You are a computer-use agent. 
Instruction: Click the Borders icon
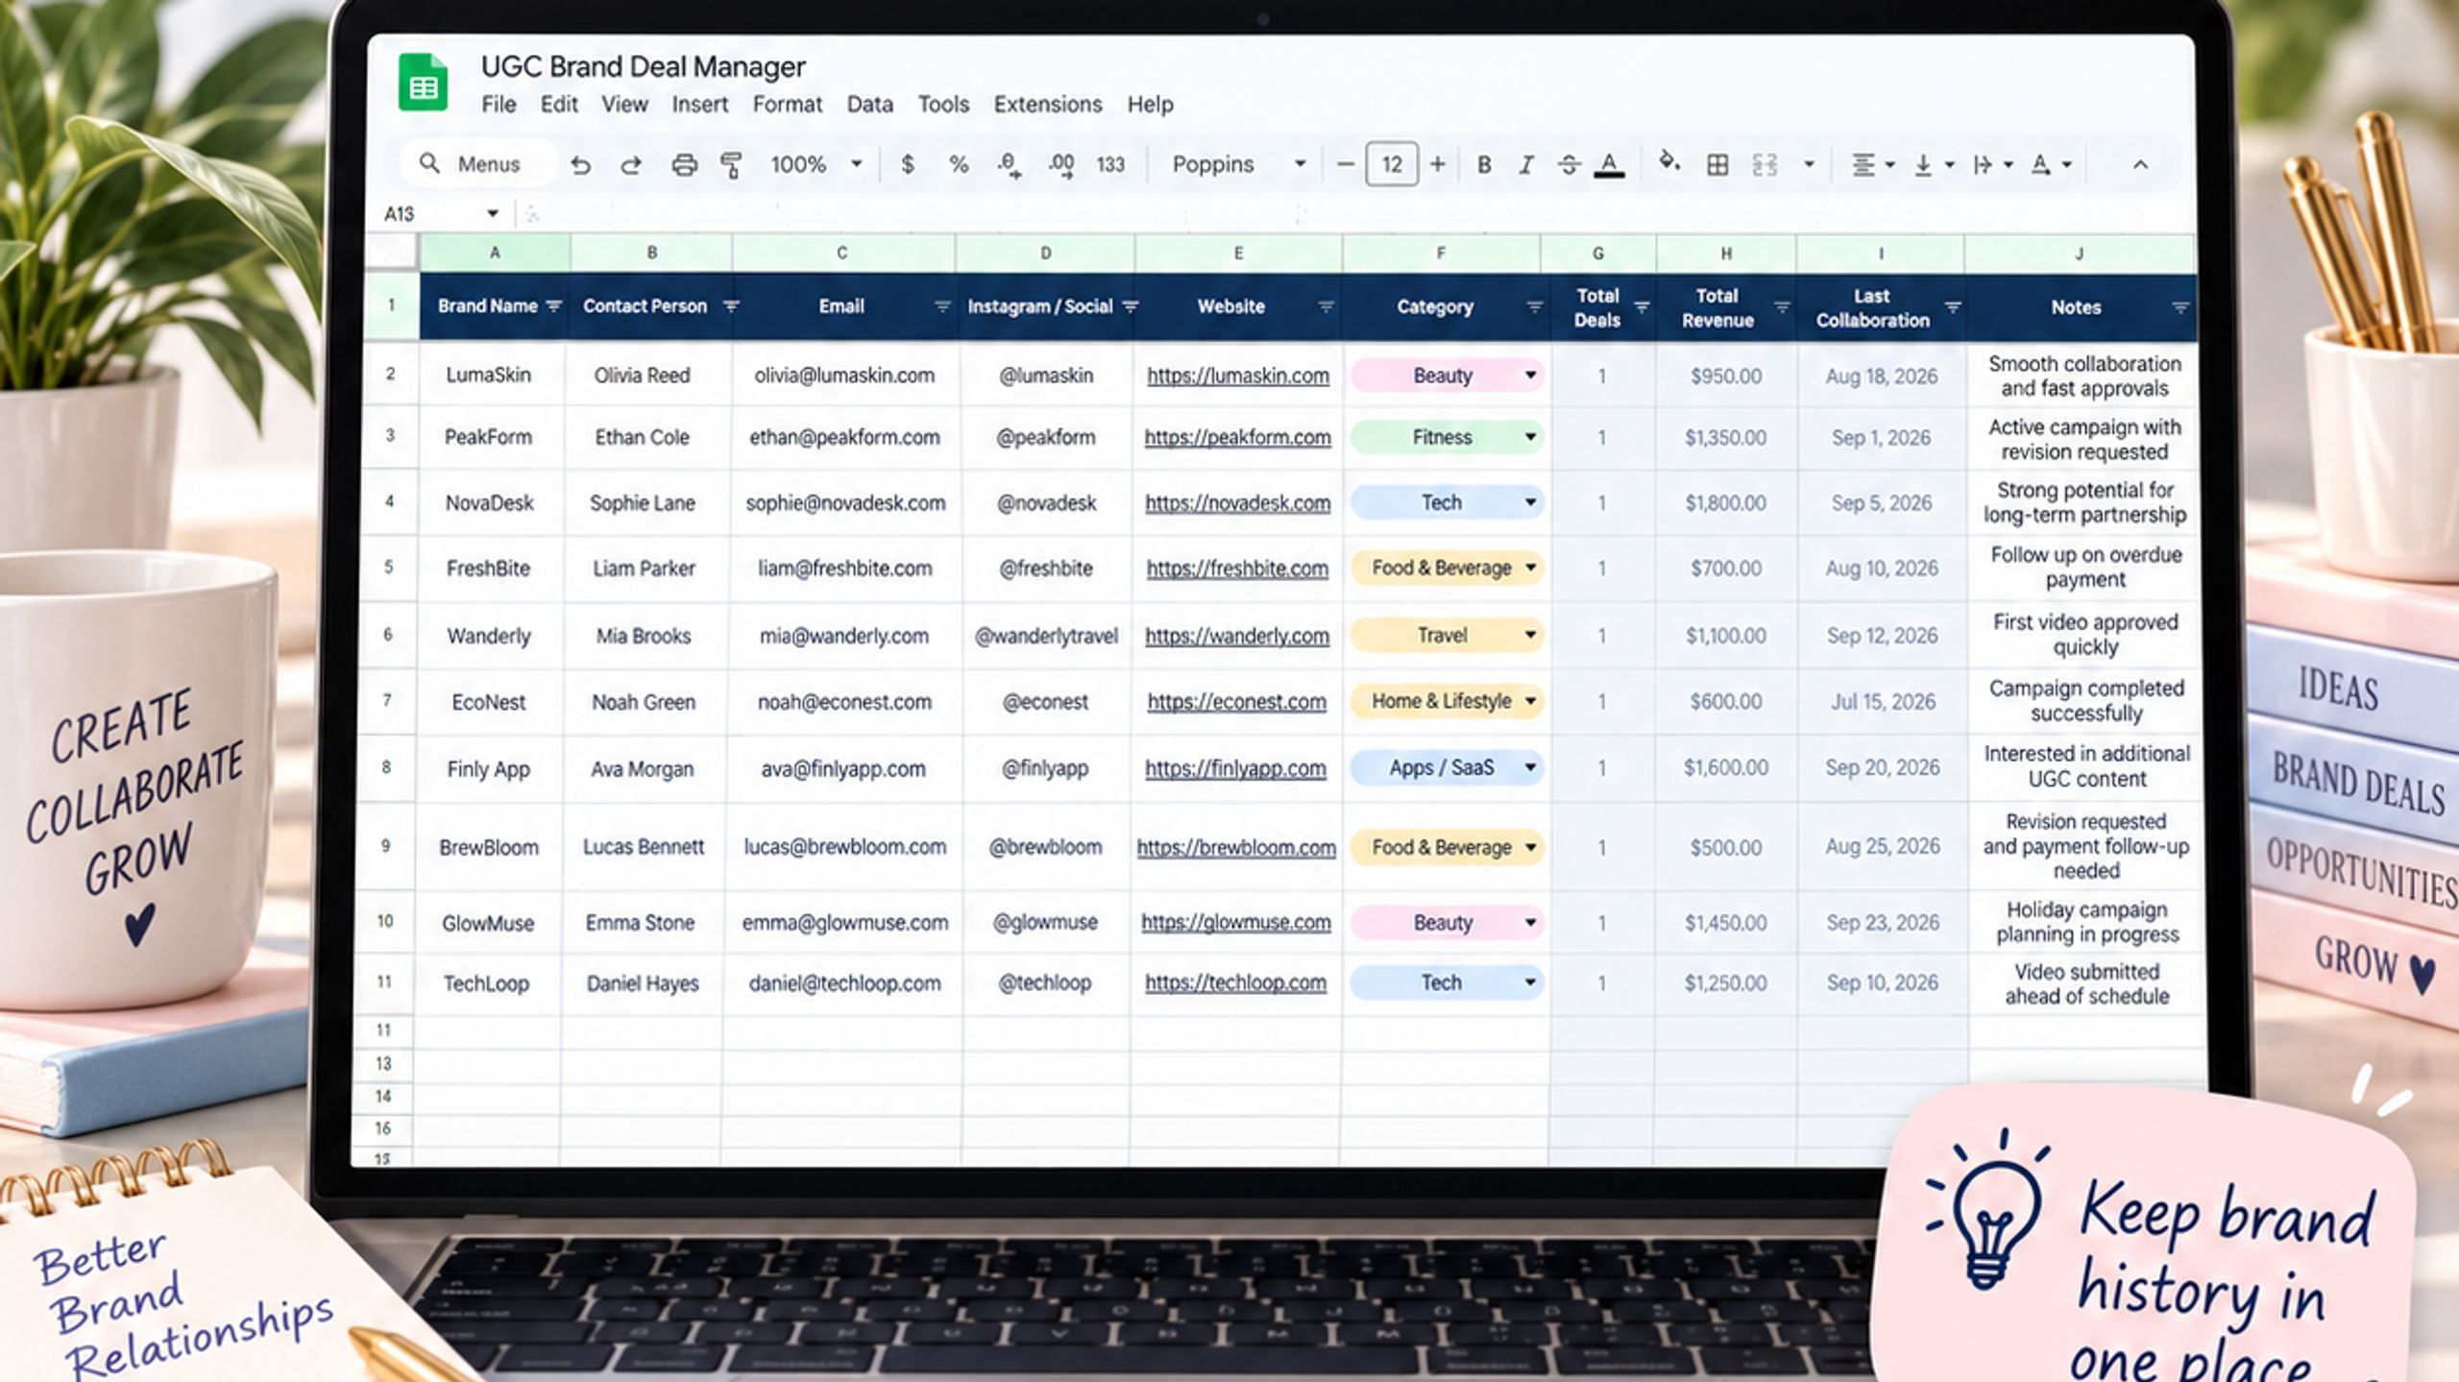point(1717,165)
